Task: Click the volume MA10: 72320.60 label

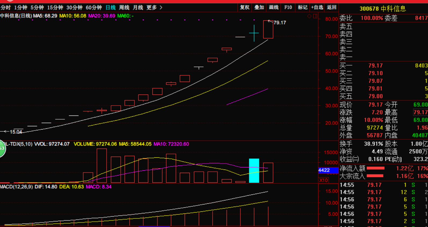Action: point(171,144)
